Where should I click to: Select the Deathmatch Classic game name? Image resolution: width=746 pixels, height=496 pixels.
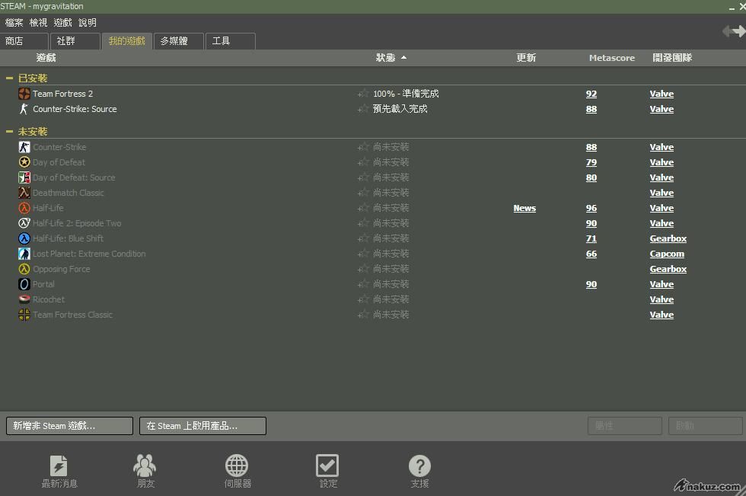click(x=69, y=193)
